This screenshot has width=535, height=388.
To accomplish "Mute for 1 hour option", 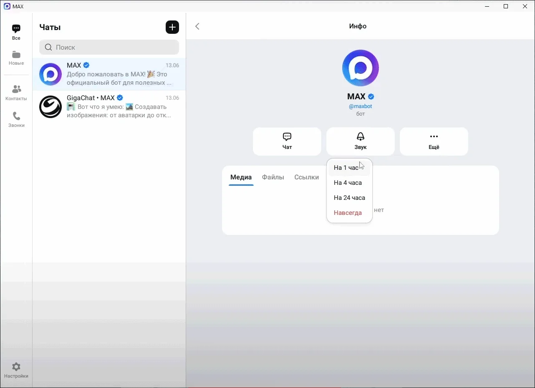I will click(x=346, y=168).
